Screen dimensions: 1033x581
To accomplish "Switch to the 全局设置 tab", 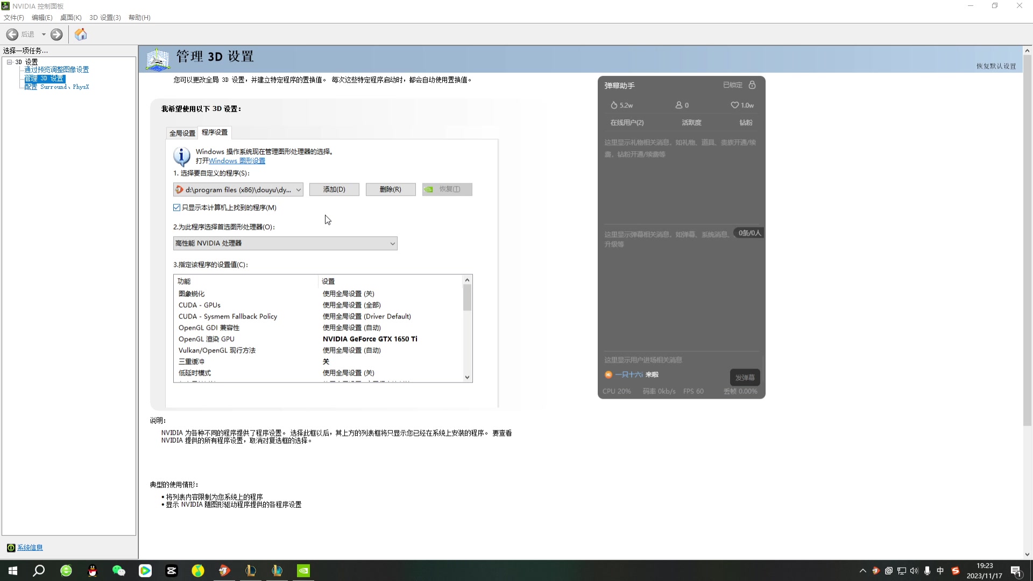I will pyautogui.click(x=182, y=133).
